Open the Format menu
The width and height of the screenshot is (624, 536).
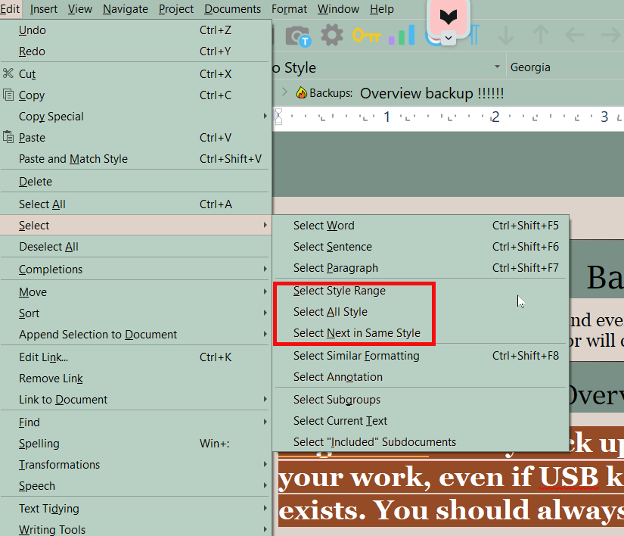click(x=289, y=9)
